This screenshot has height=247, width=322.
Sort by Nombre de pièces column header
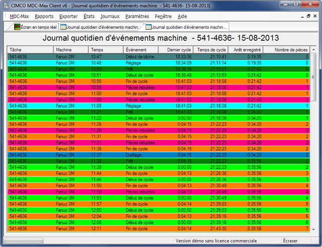(286, 50)
